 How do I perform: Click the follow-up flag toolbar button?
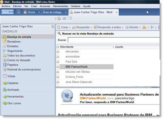coord(152,27)
